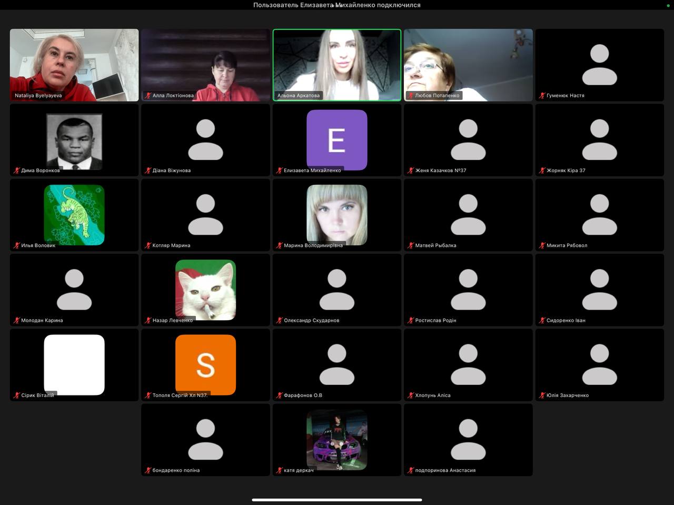Image resolution: width=674 pixels, height=505 pixels.
Task: Open Nataliya Byelyayeva's video tile
Action: pos(74,63)
